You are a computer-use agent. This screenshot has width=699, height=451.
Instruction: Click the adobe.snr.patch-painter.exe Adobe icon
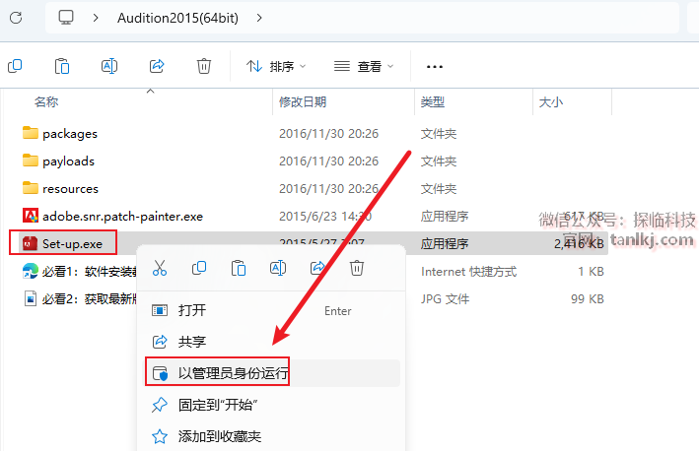coord(31,216)
